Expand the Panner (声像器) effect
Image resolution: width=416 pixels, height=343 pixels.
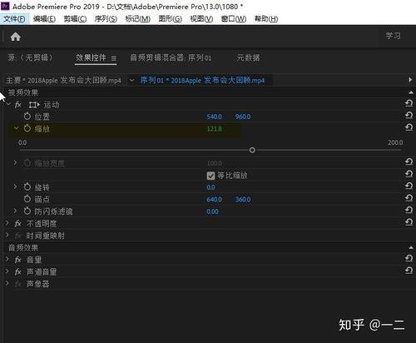7,284
